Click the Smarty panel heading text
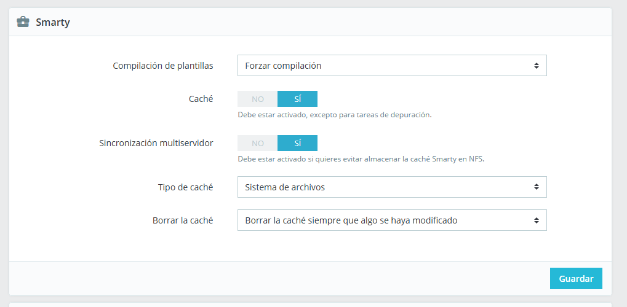Image resolution: width=627 pixels, height=307 pixels. [53, 22]
